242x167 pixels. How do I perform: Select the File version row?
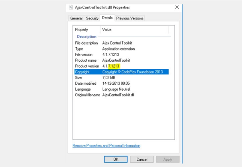pyautogui.click(x=84, y=54)
